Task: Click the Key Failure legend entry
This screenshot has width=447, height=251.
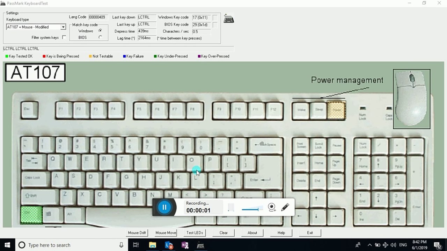Action: 133,56
